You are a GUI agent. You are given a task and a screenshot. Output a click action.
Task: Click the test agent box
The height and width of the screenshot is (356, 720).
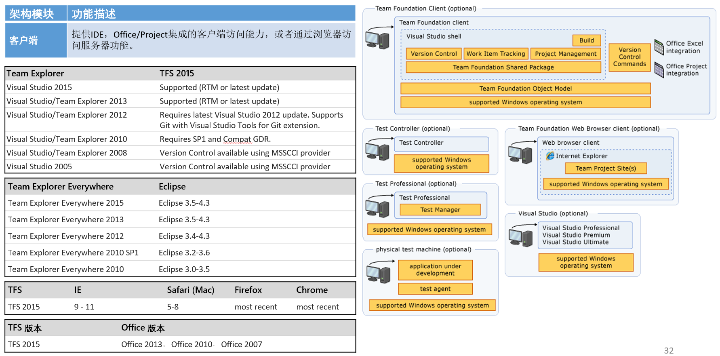pyautogui.click(x=436, y=289)
